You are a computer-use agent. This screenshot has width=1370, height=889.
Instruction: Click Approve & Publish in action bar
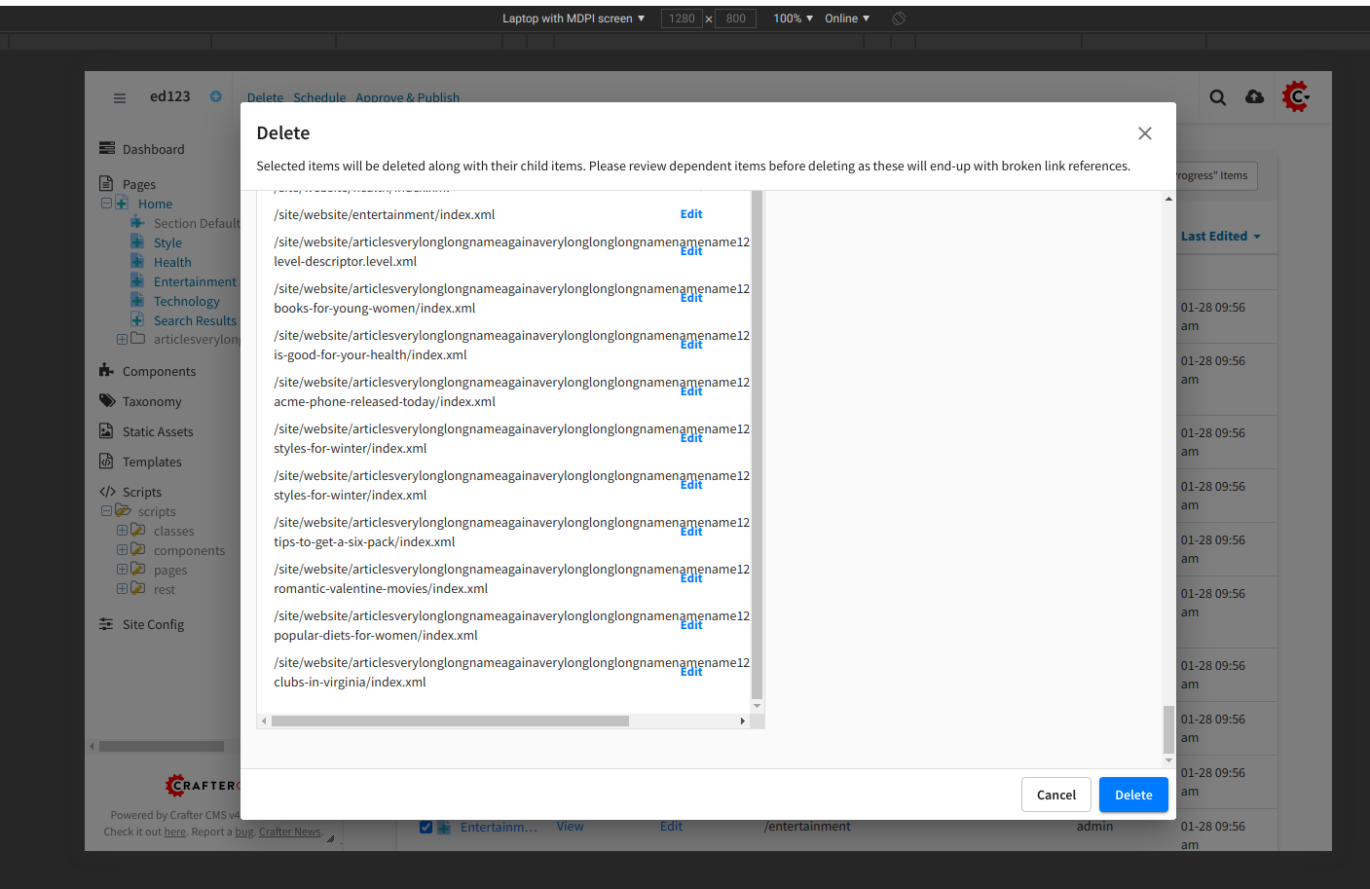click(x=407, y=97)
